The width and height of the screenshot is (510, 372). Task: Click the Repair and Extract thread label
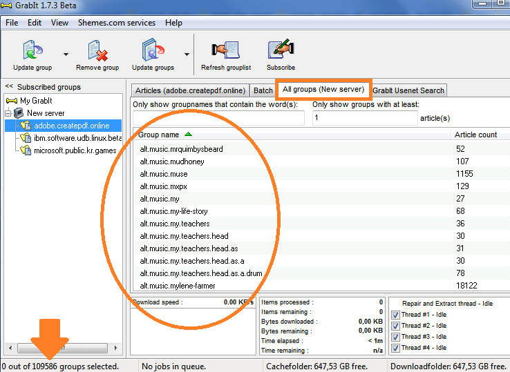coord(447,304)
